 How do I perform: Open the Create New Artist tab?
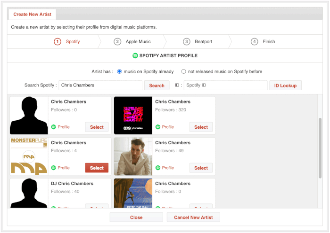pos(32,14)
